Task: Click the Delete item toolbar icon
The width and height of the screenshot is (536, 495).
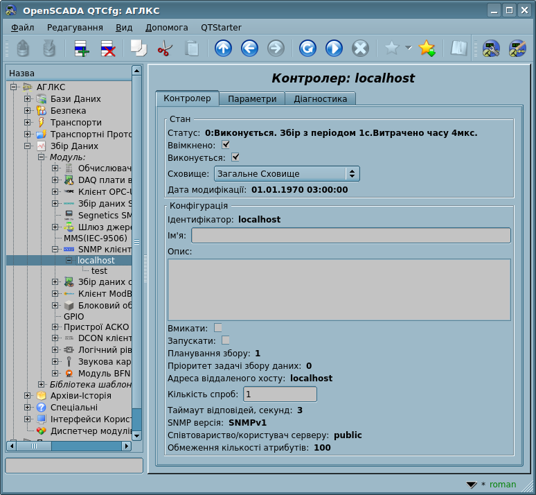Action: [108, 49]
